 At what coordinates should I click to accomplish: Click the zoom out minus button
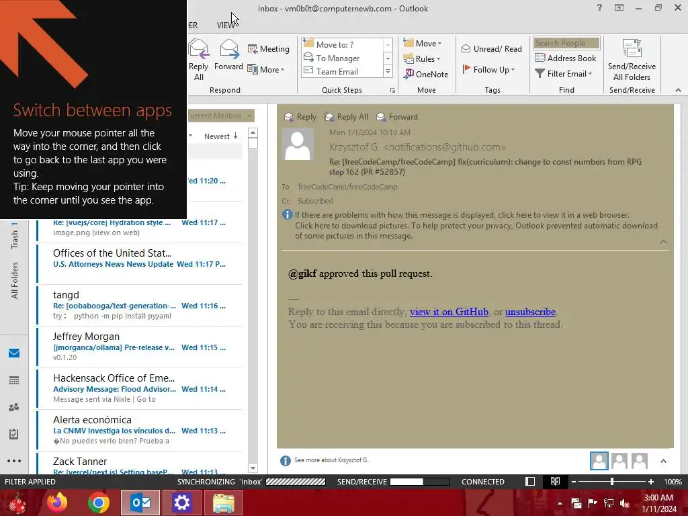tap(574, 482)
